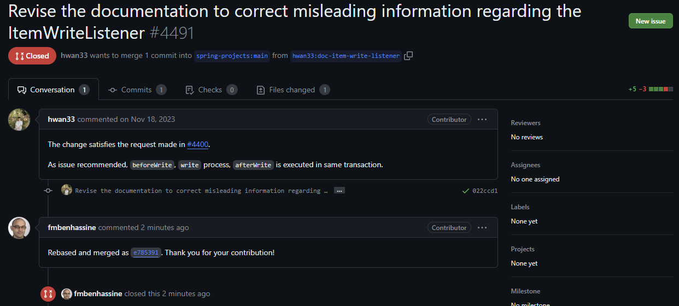Click the hwan33:doc-item-write-listener branch label
The image size is (679, 306).
click(346, 56)
